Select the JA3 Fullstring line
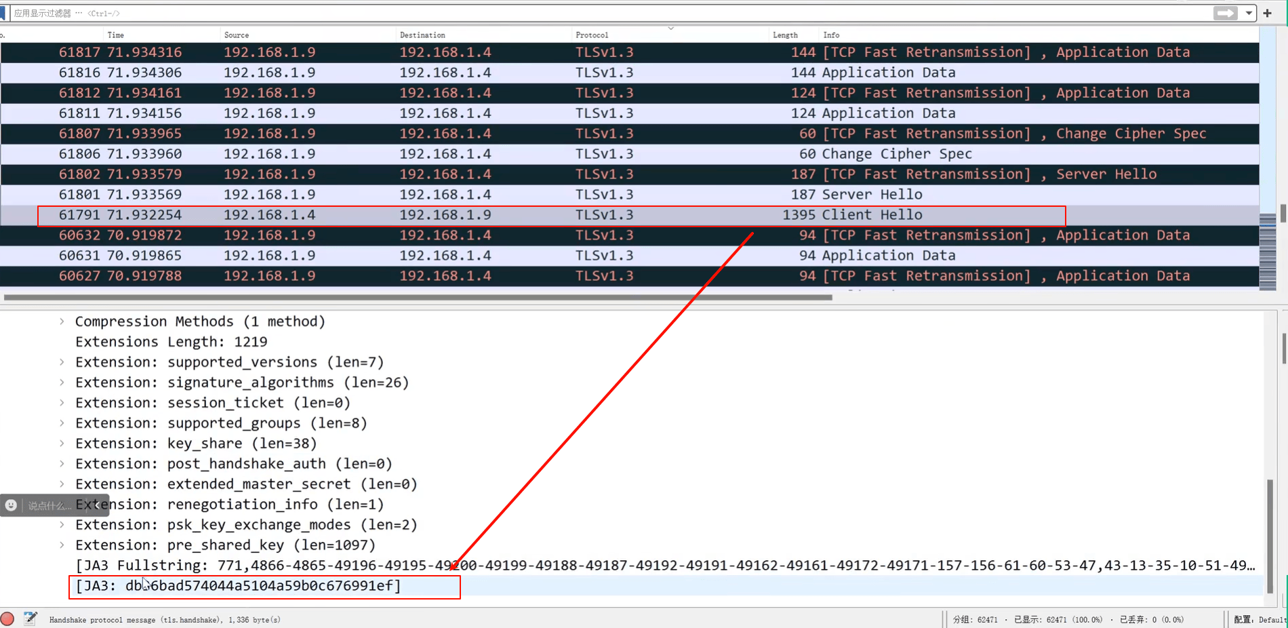The height and width of the screenshot is (628, 1288). 664,566
